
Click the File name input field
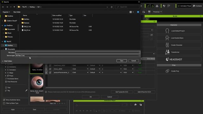78,53
